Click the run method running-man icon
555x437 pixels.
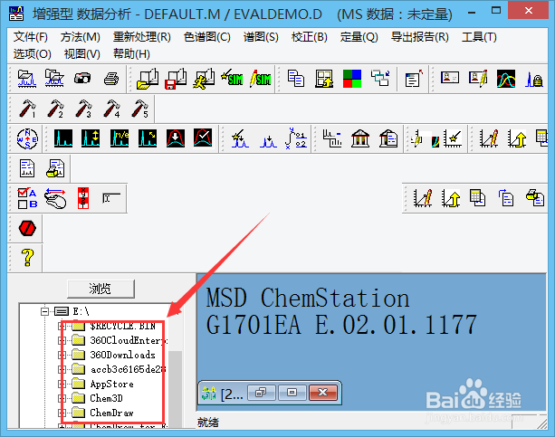click(x=204, y=79)
